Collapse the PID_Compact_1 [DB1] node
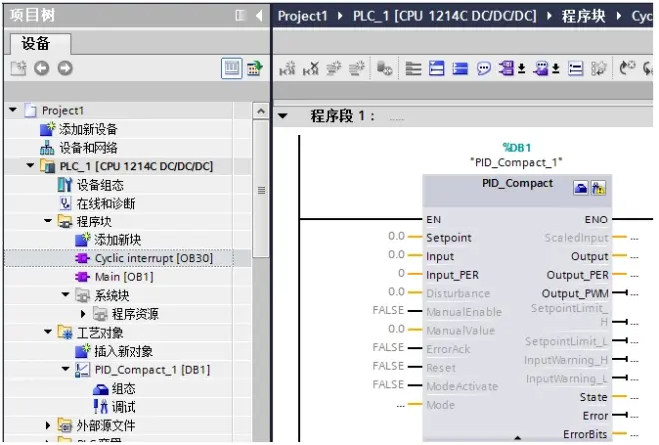 (65, 369)
